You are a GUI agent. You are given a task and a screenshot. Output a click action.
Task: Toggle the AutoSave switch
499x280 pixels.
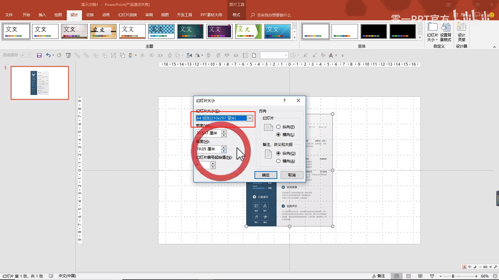[26, 55]
